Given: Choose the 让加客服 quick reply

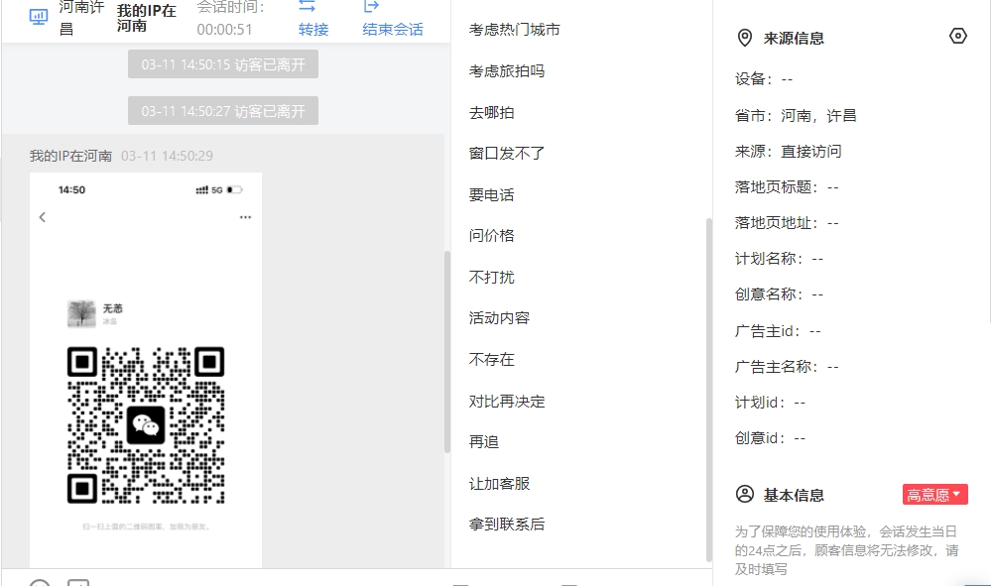Looking at the screenshot, I should point(499,484).
